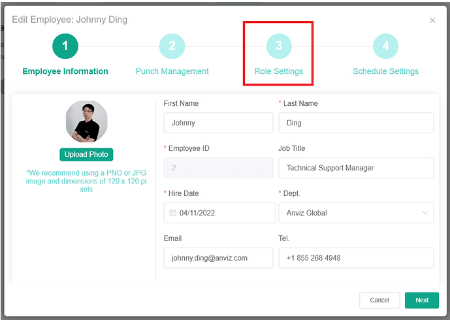Go to the Schedule Settings step label

(x=385, y=71)
